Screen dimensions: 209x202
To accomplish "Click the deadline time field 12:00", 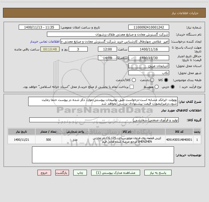I will pyautogui.click(x=107, y=49).
